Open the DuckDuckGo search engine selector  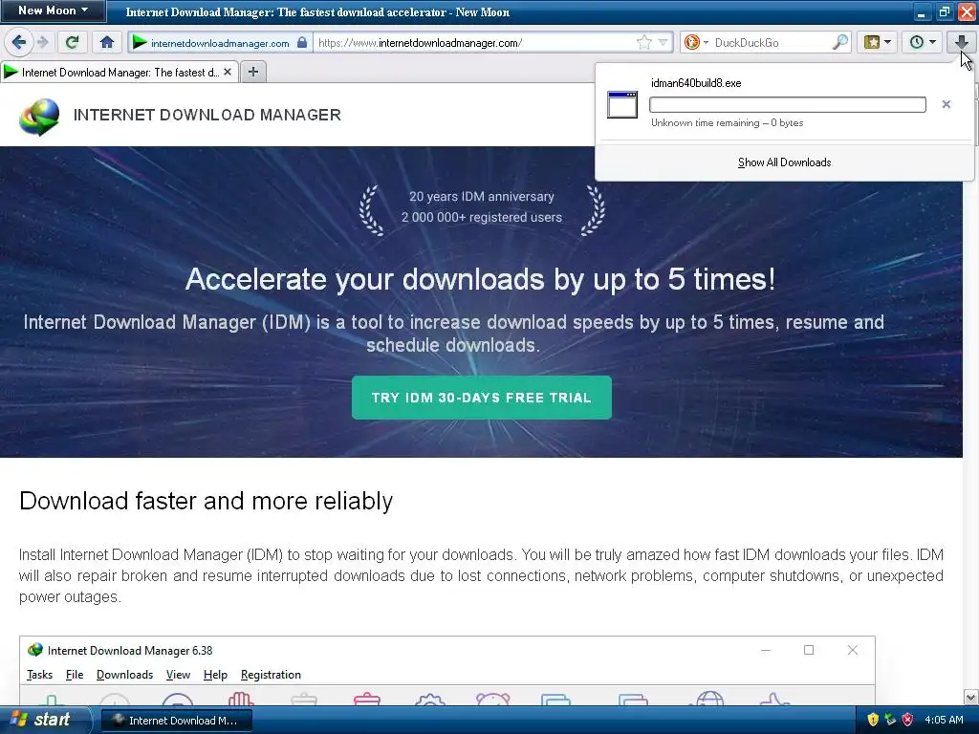[696, 42]
